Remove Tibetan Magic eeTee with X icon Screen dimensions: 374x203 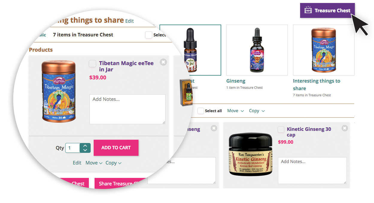[163, 62]
